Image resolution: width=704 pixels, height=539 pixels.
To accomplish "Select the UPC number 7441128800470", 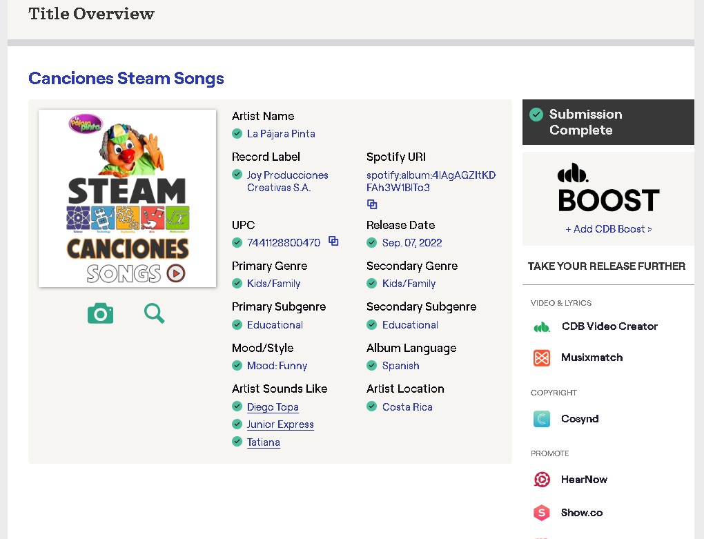I will tap(284, 243).
